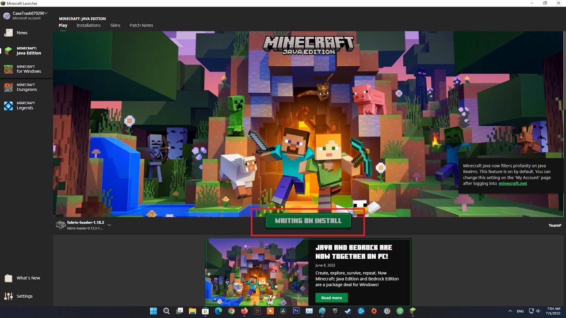Launch Google Chrome from the taskbar

click(x=231, y=311)
